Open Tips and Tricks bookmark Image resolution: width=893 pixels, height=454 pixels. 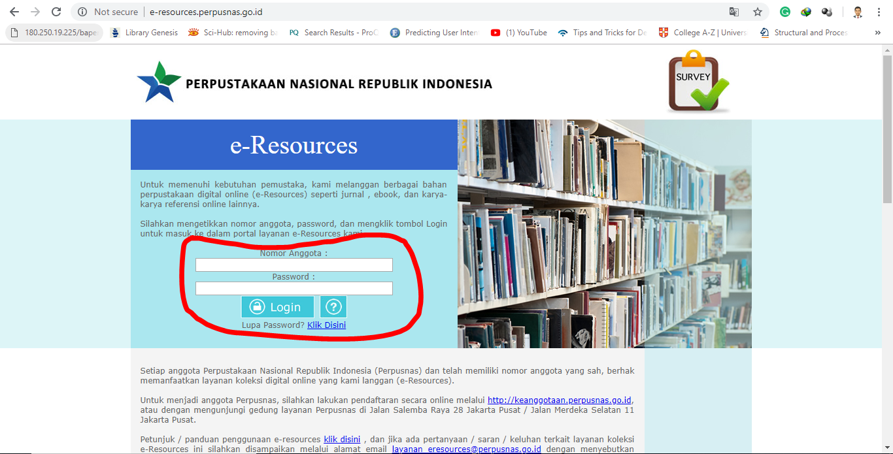[603, 33]
